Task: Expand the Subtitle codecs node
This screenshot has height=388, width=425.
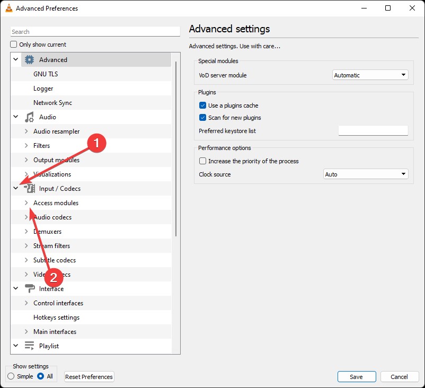Action: [26, 260]
